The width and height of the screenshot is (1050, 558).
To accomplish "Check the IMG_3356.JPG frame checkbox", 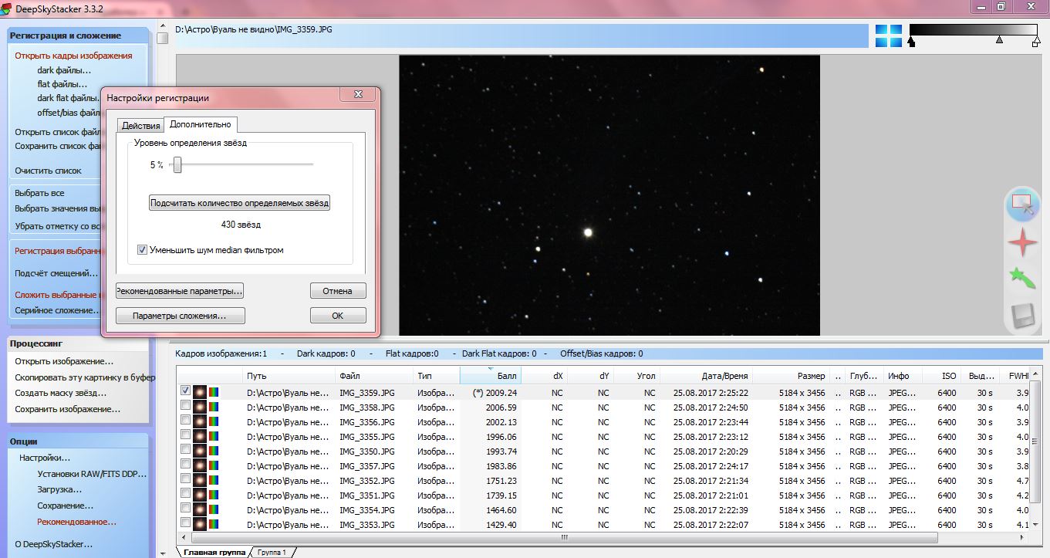I will (x=185, y=422).
